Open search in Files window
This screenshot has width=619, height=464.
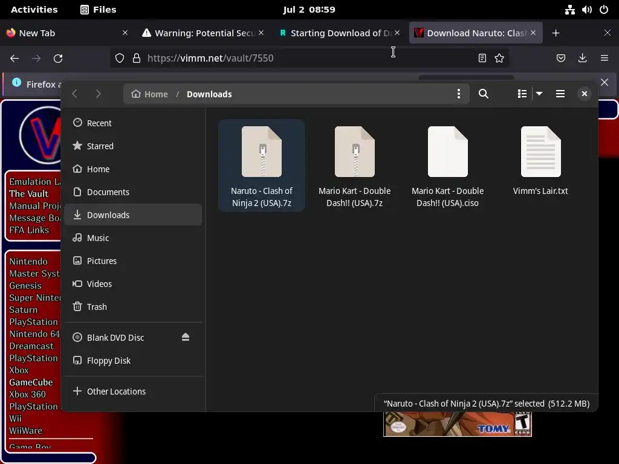tap(483, 94)
